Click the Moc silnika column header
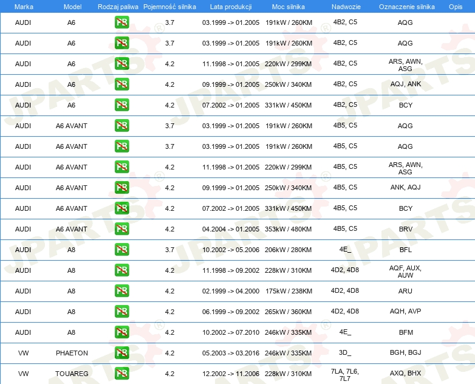Screen dimensions: 475x384 [x=289, y=7]
